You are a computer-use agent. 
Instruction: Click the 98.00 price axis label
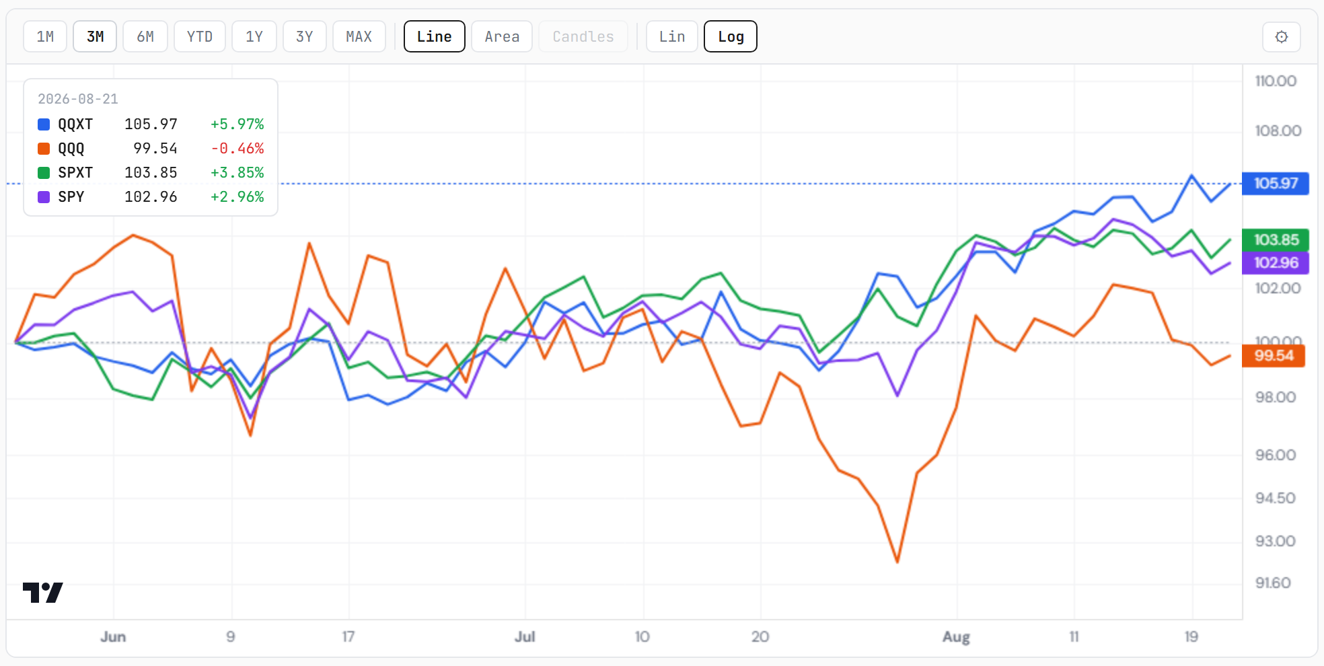[1276, 398]
